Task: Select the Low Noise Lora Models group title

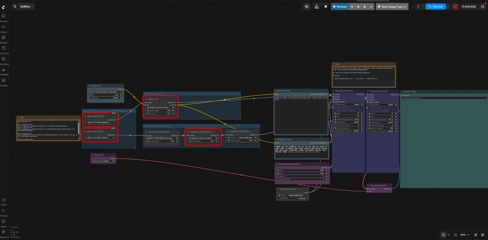Action: click(157, 126)
